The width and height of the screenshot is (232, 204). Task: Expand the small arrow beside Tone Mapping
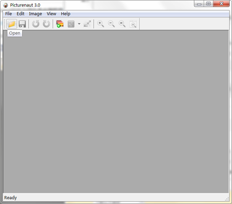point(79,24)
